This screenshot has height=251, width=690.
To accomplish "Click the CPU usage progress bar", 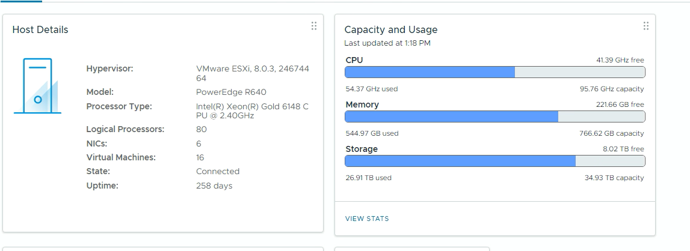I will click(x=494, y=72).
